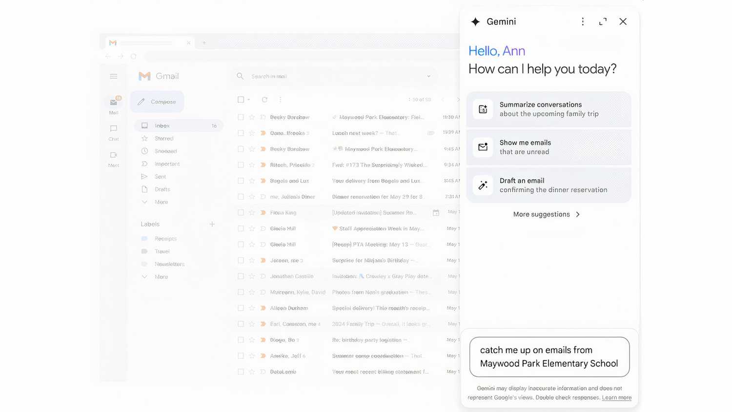
Task: Open inbox toolbar more options icon
Action: 281,100
